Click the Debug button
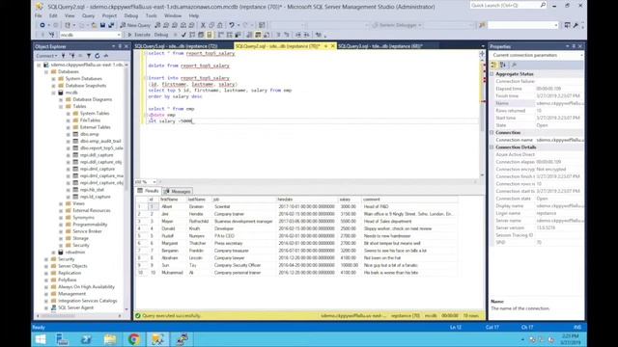Viewport: 618px width, 347px height. coord(161,35)
